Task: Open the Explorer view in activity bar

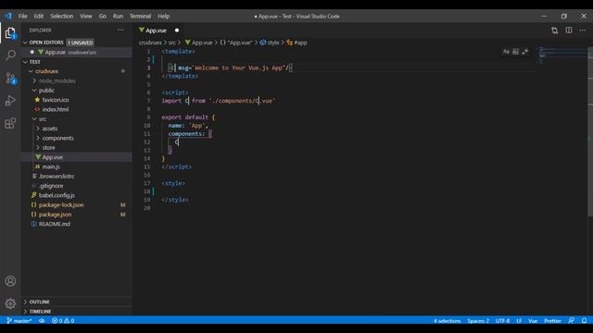Action: click(10, 33)
